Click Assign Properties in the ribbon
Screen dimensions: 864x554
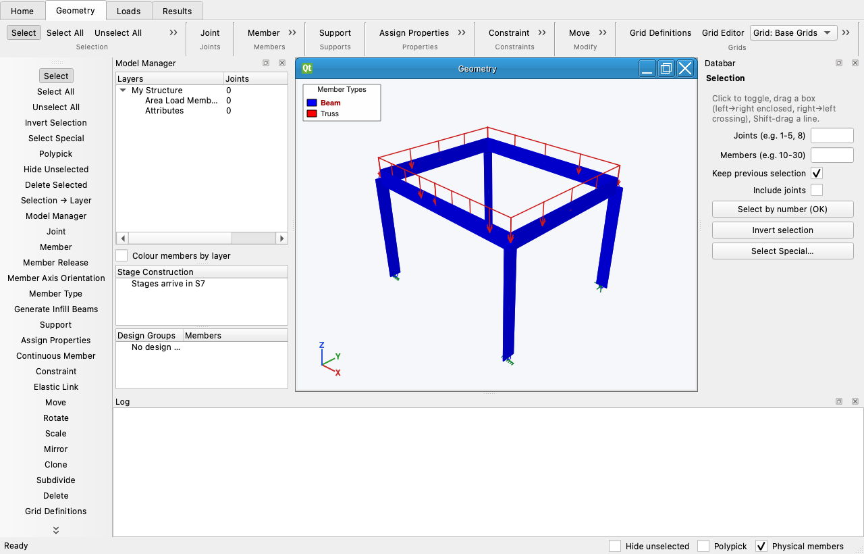tap(414, 32)
